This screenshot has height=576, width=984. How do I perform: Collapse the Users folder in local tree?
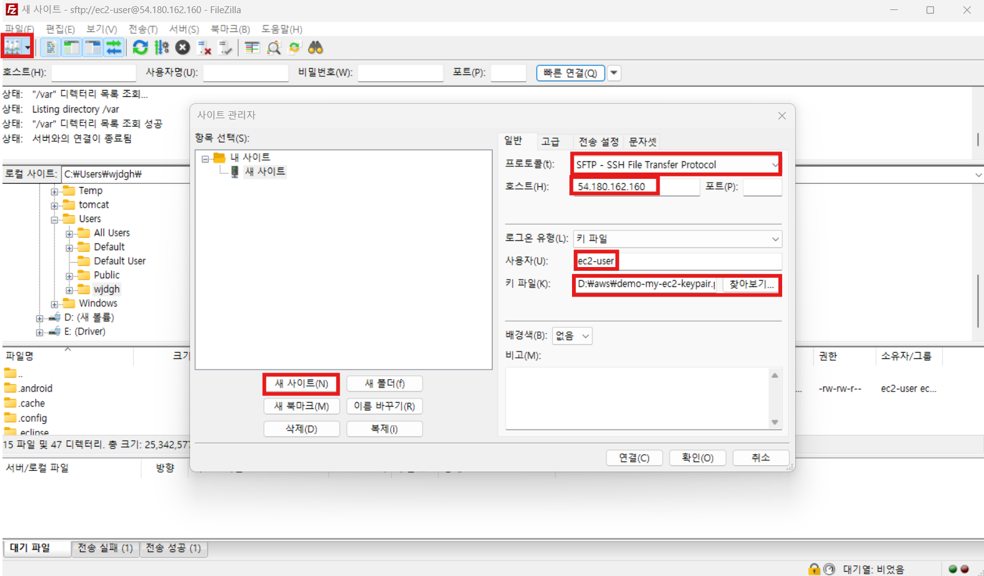[x=54, y=220]
